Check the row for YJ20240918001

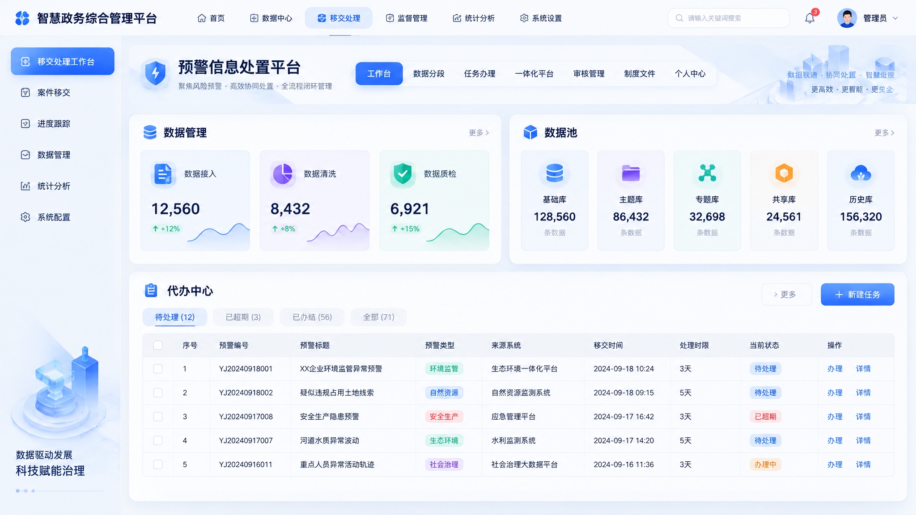(x=158, y=369)
